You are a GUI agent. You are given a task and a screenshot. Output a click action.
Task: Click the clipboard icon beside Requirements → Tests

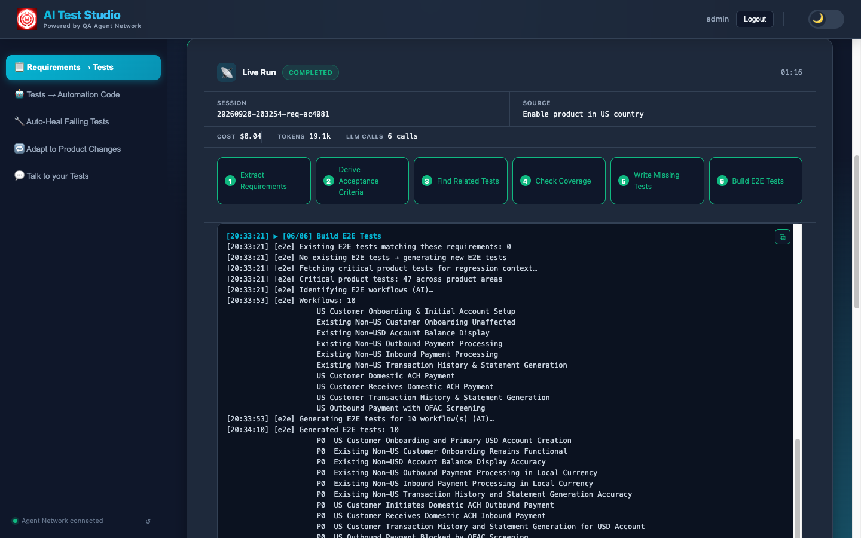(x=19, y=67)
